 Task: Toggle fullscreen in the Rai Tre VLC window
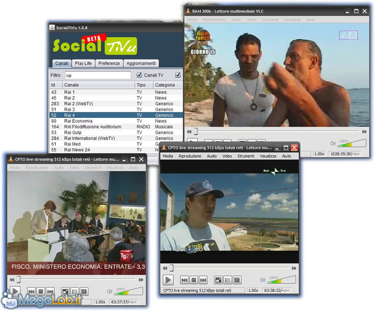click(218, 280)
